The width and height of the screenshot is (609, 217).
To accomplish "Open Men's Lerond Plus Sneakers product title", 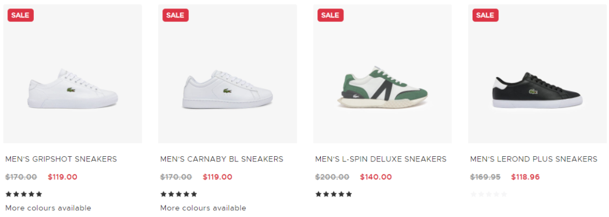I will click(x=533, y=159).
